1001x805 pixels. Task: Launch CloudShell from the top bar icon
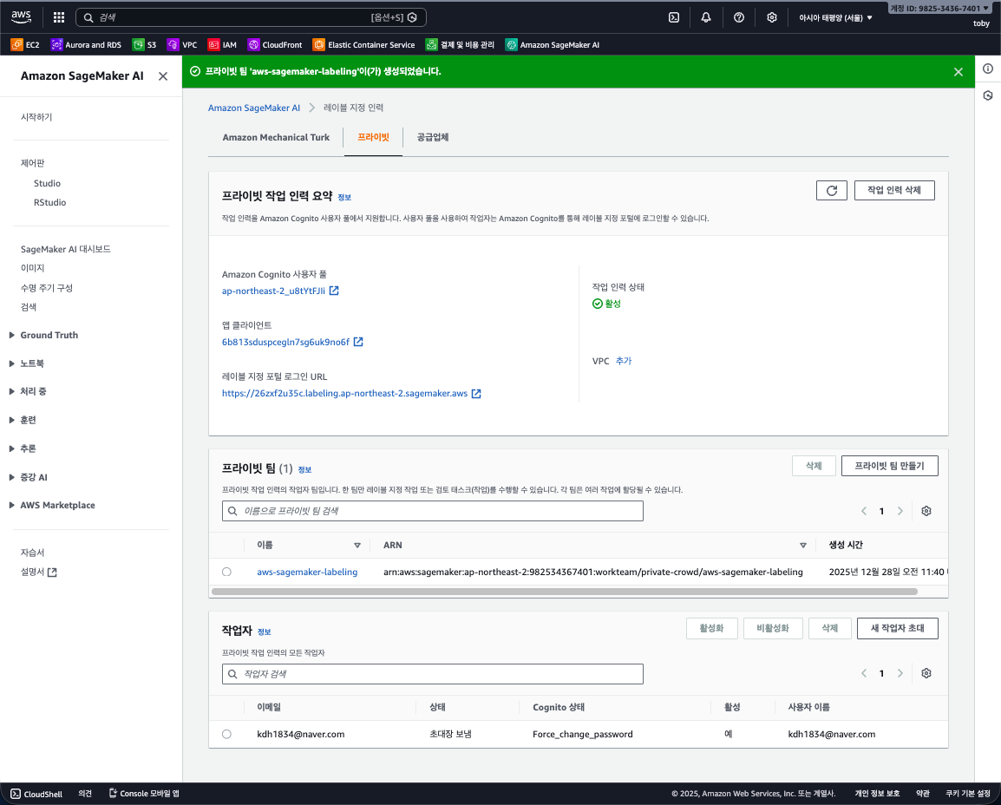[674, 17]
